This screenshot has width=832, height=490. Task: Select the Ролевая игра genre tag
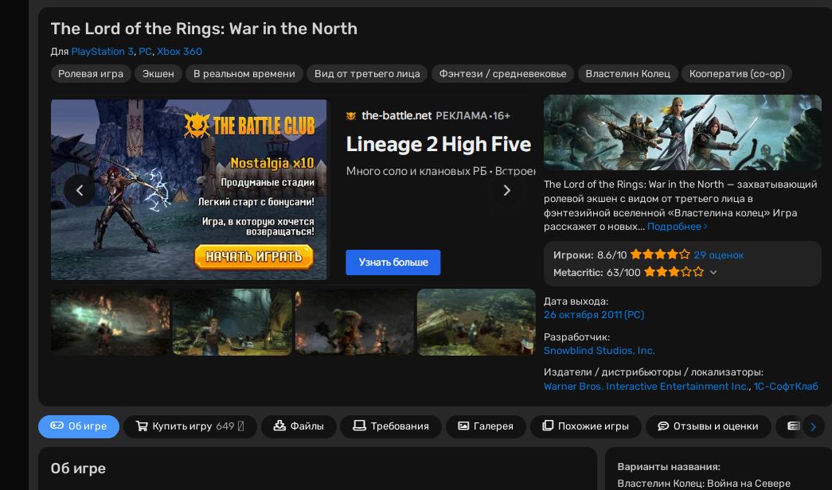click(91, 74)
